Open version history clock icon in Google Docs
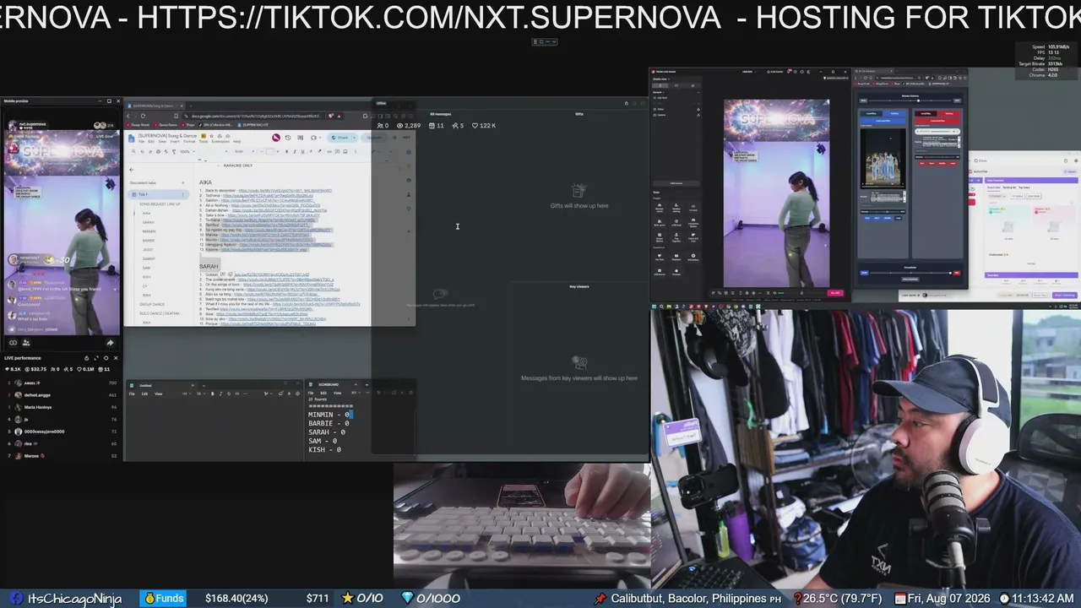The height and width of the screenshot is (608, 1081). click(x=288, y=138)
